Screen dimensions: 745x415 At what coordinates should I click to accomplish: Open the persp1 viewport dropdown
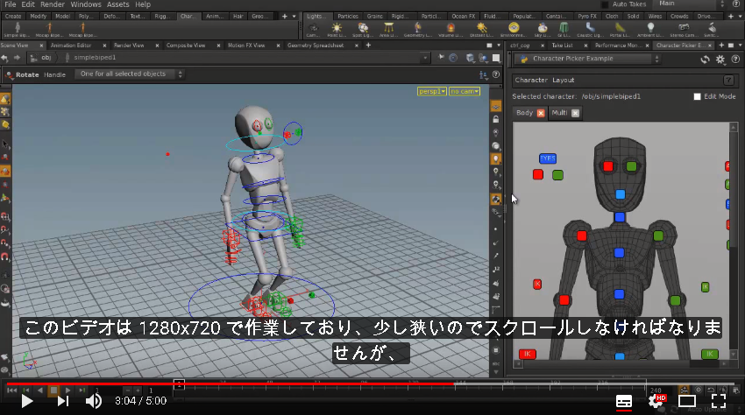[x=432, y=91]
